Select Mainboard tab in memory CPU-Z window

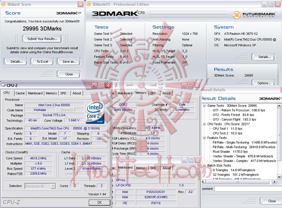[x=125, y=93]
